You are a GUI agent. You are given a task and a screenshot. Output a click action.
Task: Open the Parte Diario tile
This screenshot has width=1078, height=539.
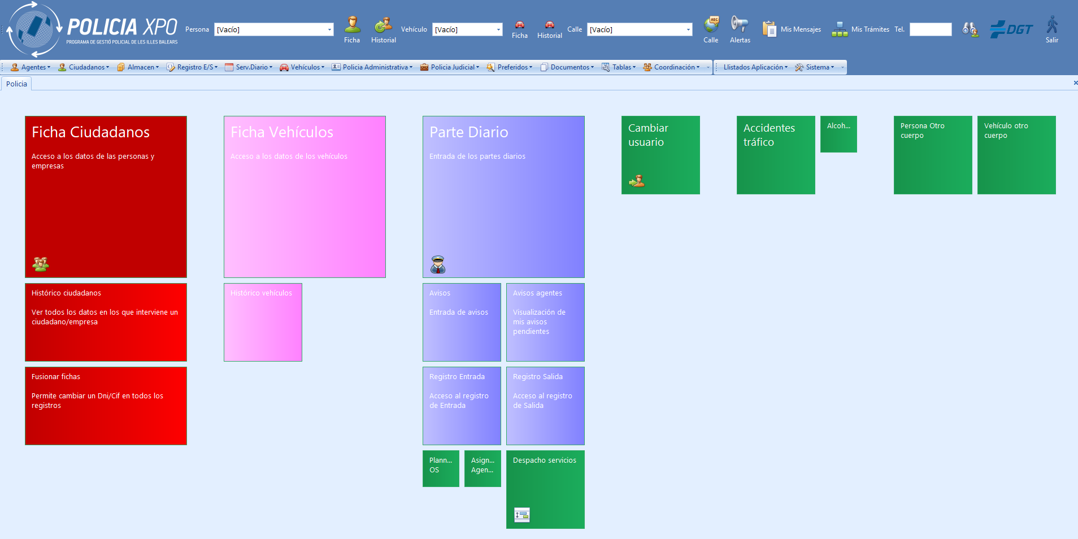[503, 197]
